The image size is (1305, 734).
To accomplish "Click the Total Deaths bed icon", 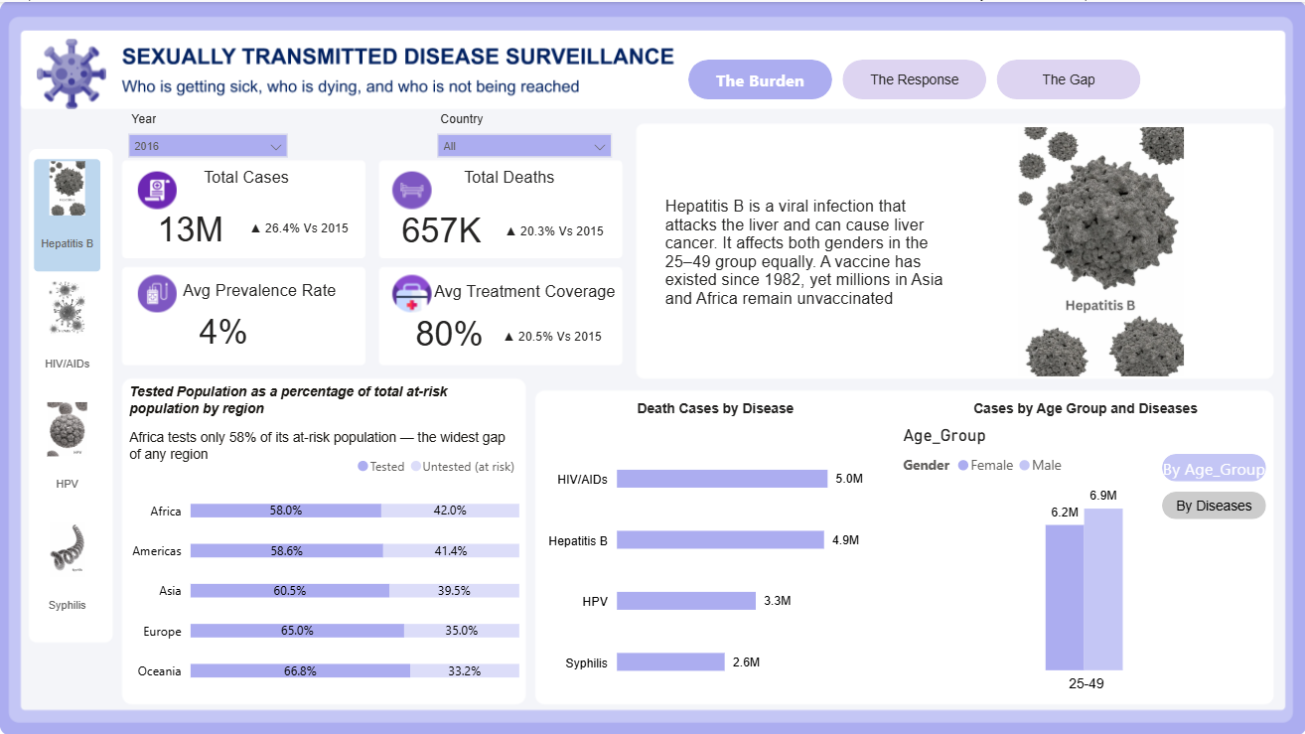I will (x=411, y=190).
